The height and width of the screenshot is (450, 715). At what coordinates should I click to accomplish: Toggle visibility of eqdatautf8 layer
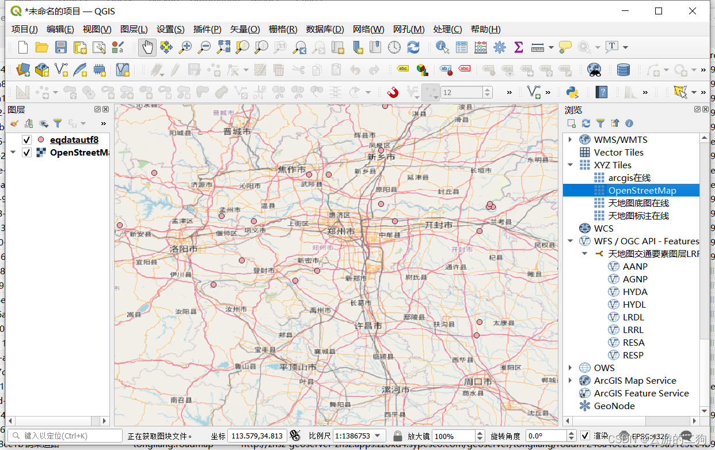pyautogui.click(x=26, y=139)
